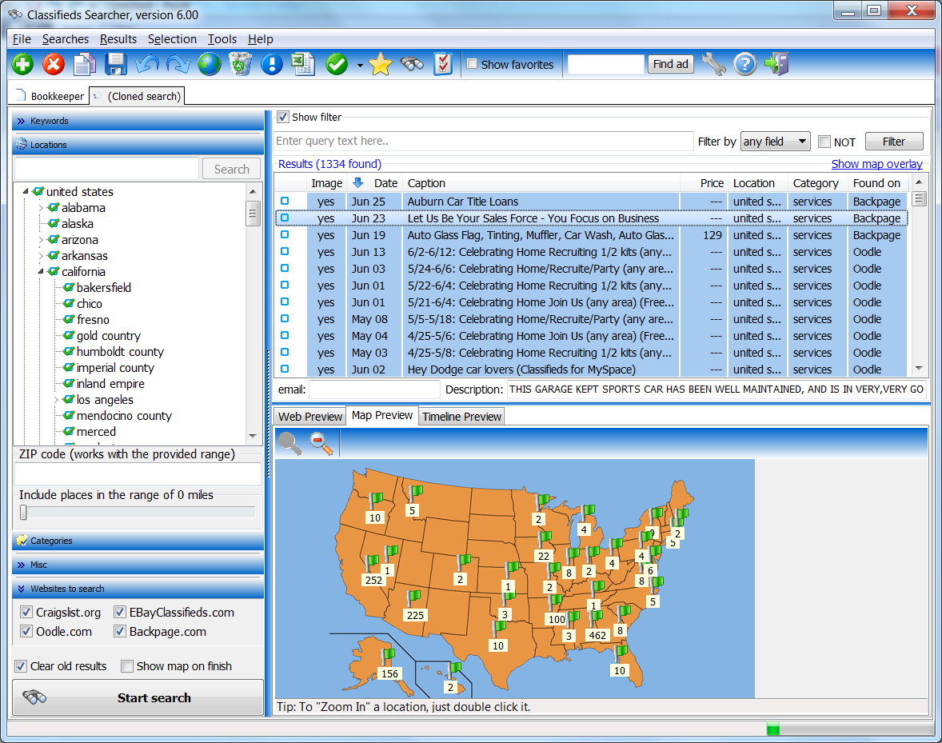Enable the Show favorites checkbox
Screen dimensions: 942x743
tap(472, 65)
